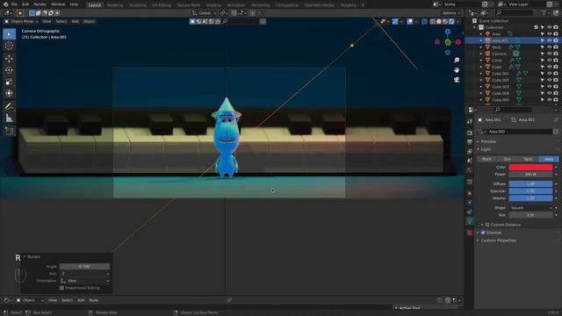Click the viewport Object menu

(89, 21)
